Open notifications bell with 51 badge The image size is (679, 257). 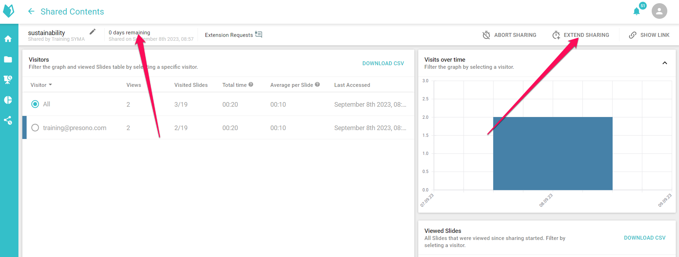(x=636, y=12)
